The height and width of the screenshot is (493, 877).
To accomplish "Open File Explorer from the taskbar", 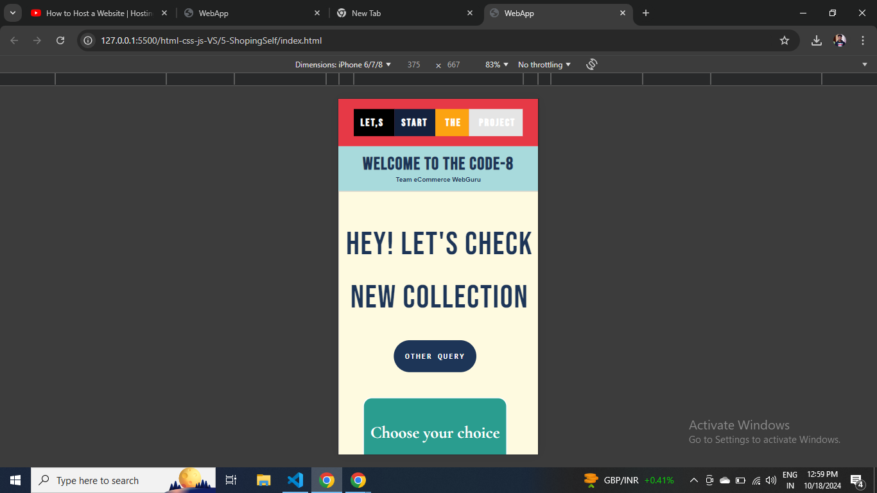I will (x=263, y=480).
